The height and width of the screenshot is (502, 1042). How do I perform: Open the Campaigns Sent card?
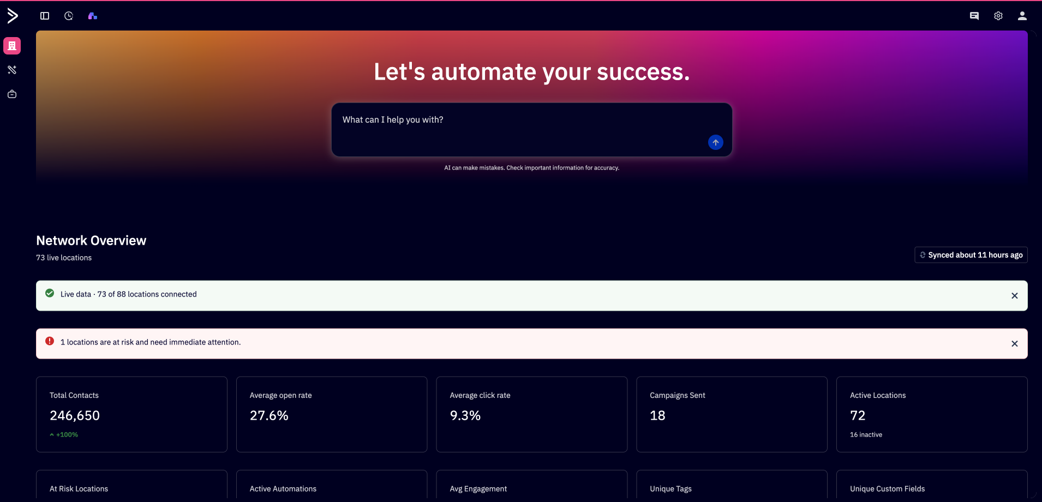tap(732, 414)
